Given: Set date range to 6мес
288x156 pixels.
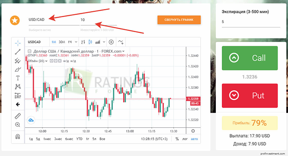Looking at the screenshot, I should coord(69,139).
